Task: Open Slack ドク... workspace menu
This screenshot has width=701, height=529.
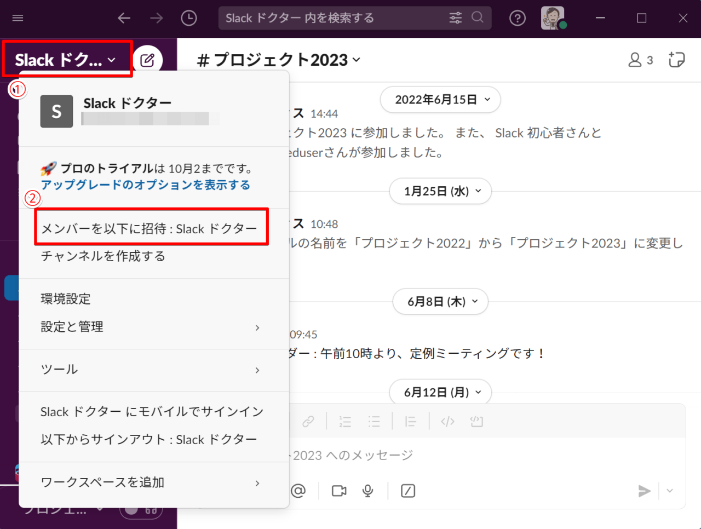Action: (x=66, y=60)
